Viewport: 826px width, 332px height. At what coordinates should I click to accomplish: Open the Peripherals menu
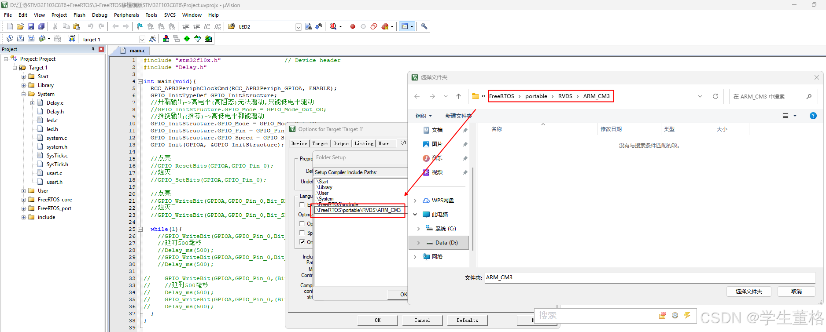coord(126,15)
